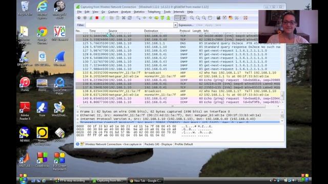Open MATLAB desktop icon
The width and height of the screenshot is (328, 184).
25,160
